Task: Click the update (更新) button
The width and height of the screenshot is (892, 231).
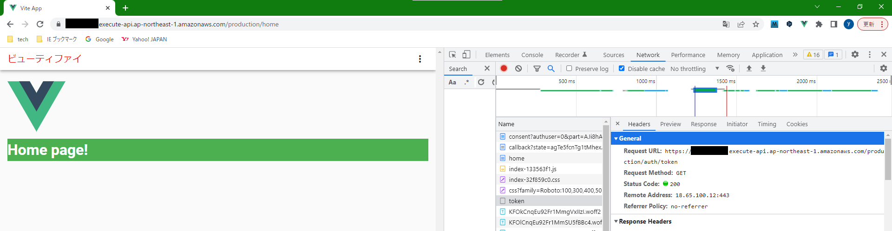Action: point(872,24)
